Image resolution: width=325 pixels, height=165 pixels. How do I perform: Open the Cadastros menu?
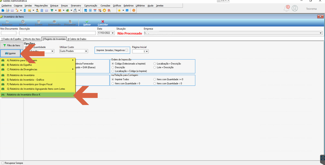click(6, 5)
